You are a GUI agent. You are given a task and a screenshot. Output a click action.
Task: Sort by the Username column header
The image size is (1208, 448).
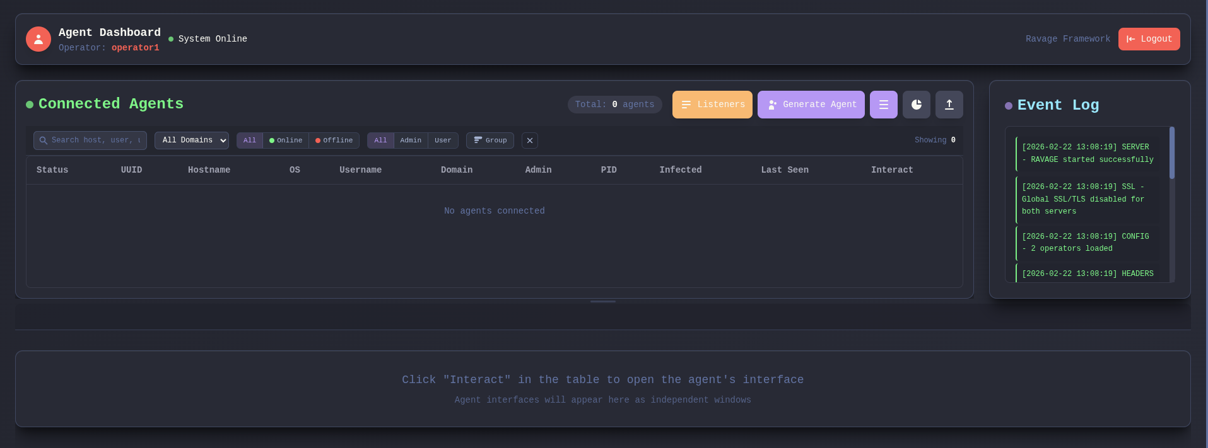tap(360, 170)
